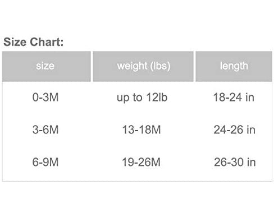Click the up to 12lb weight cell

[142, 98]
